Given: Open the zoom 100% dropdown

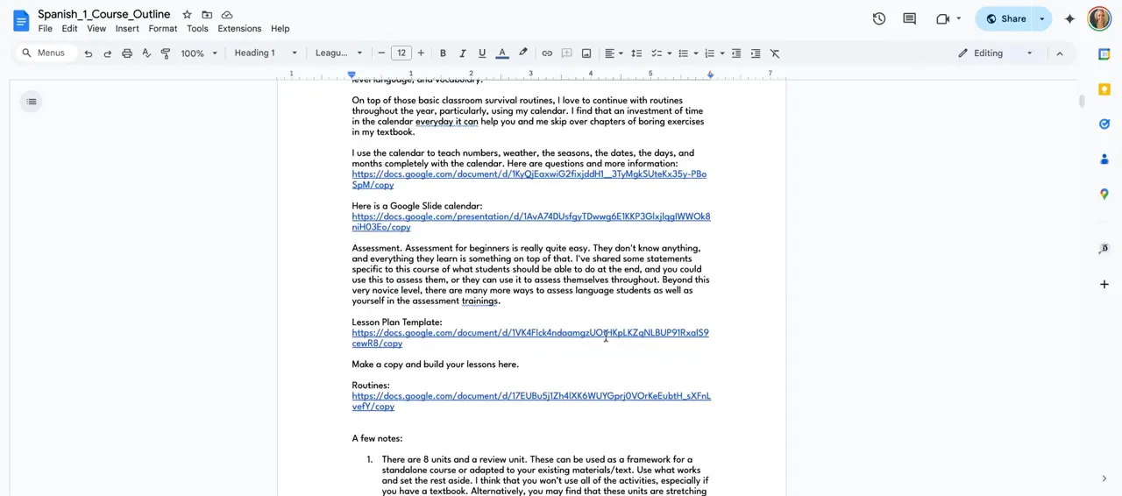Looking at the screenshot, I should pos(199,53).
